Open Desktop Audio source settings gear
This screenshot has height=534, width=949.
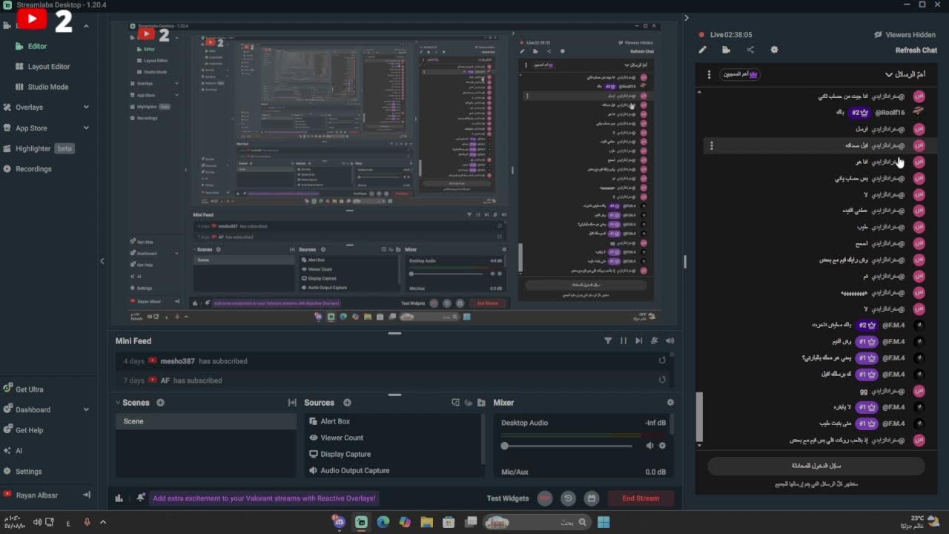pyautogui.click(x=662, y=446)
